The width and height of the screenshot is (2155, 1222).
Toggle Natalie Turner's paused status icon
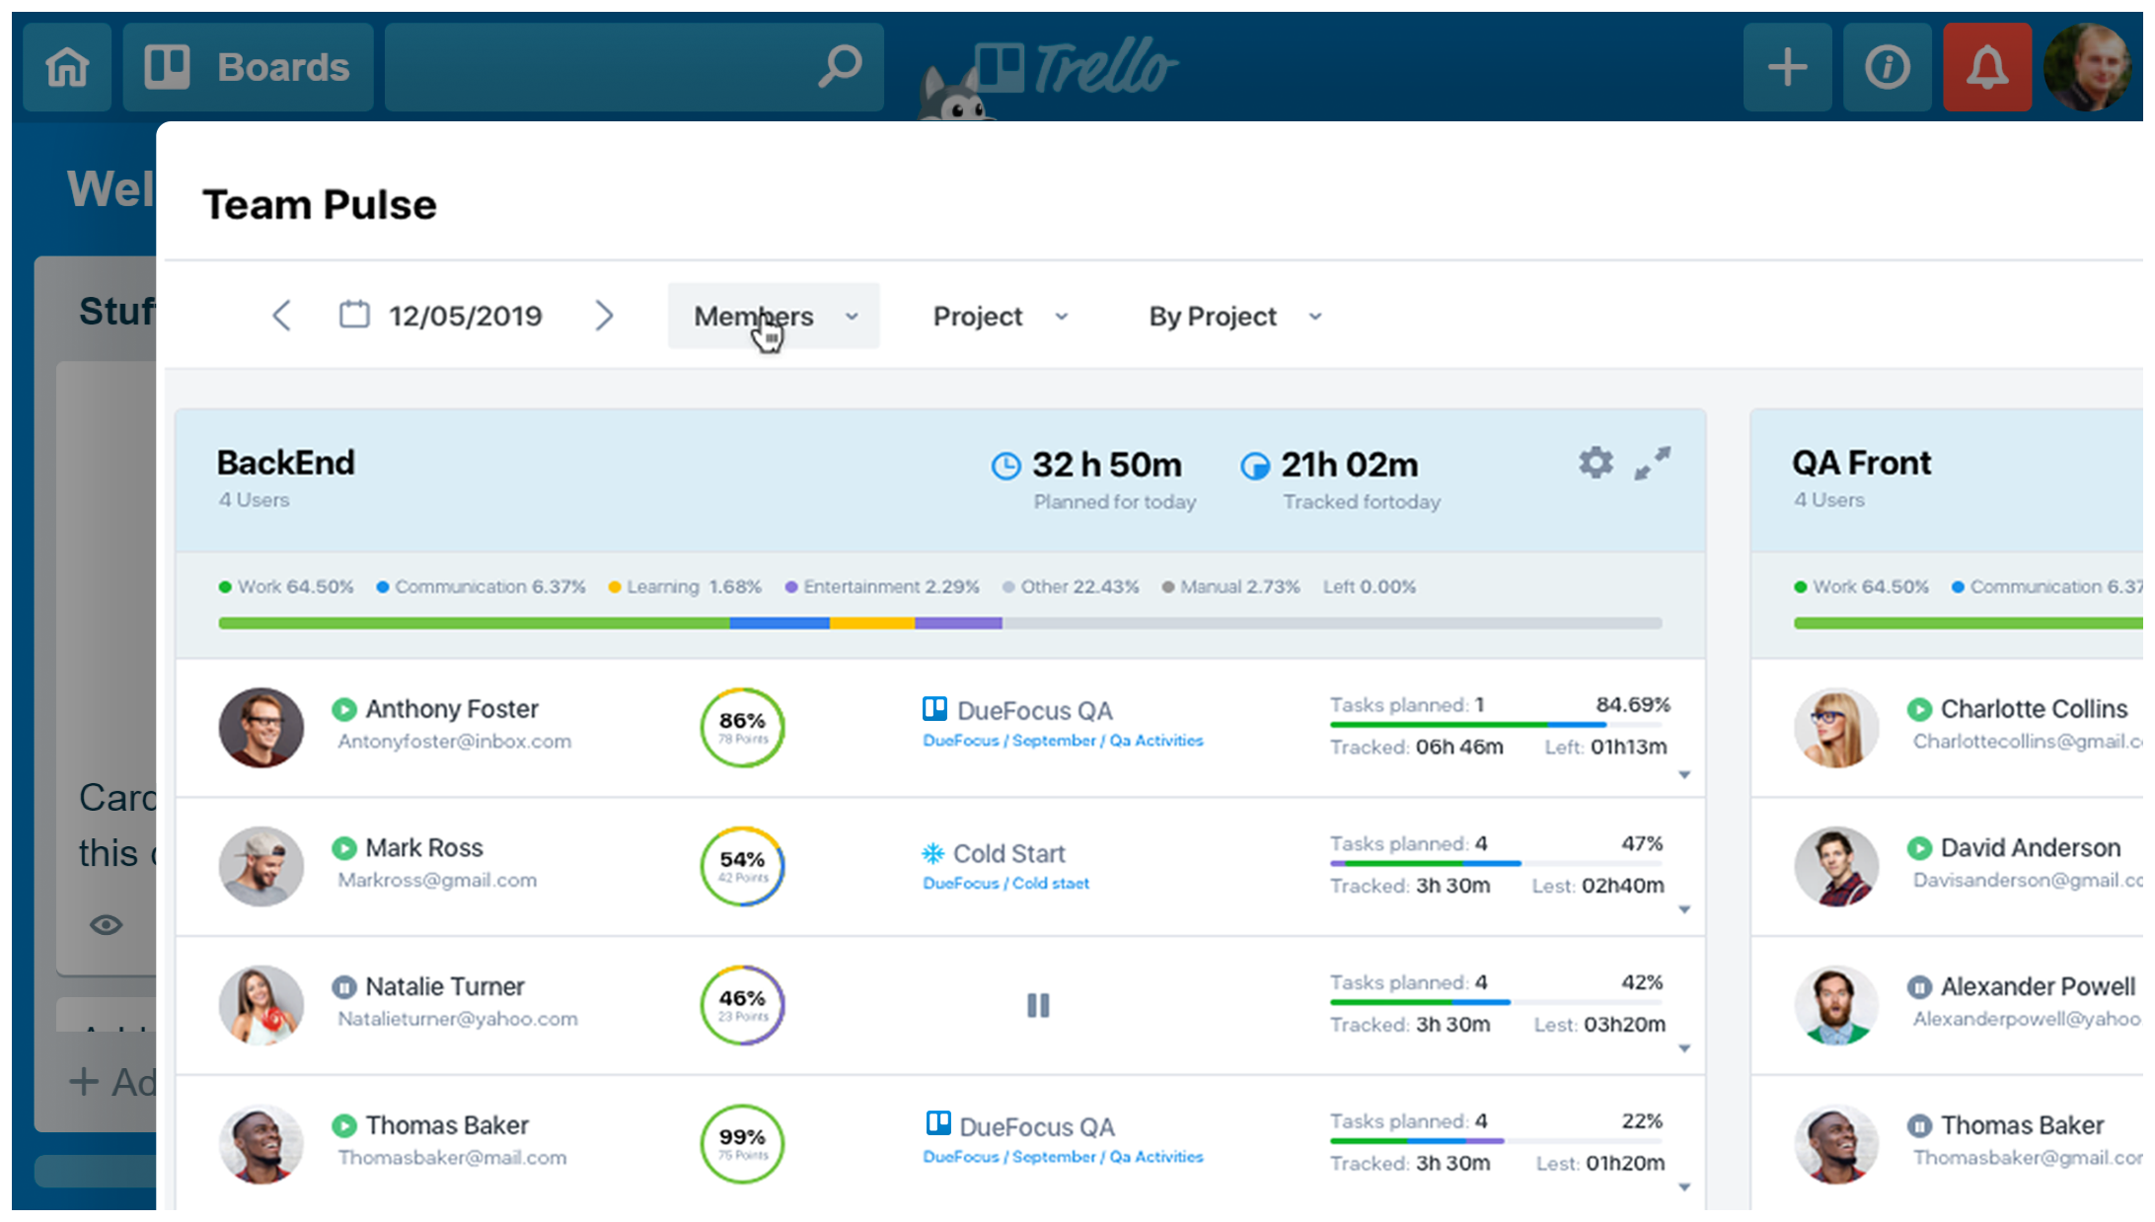[344, 986]
